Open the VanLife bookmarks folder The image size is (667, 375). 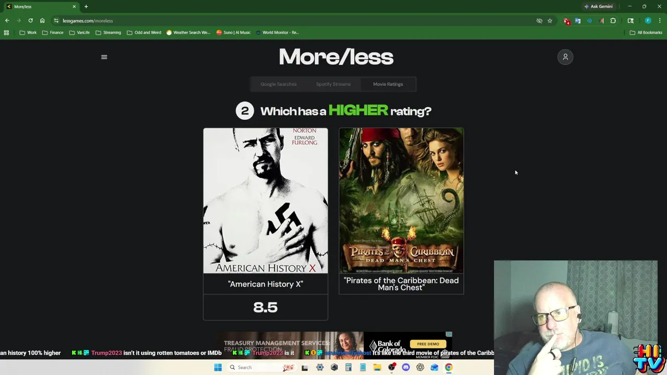[79, 32]
